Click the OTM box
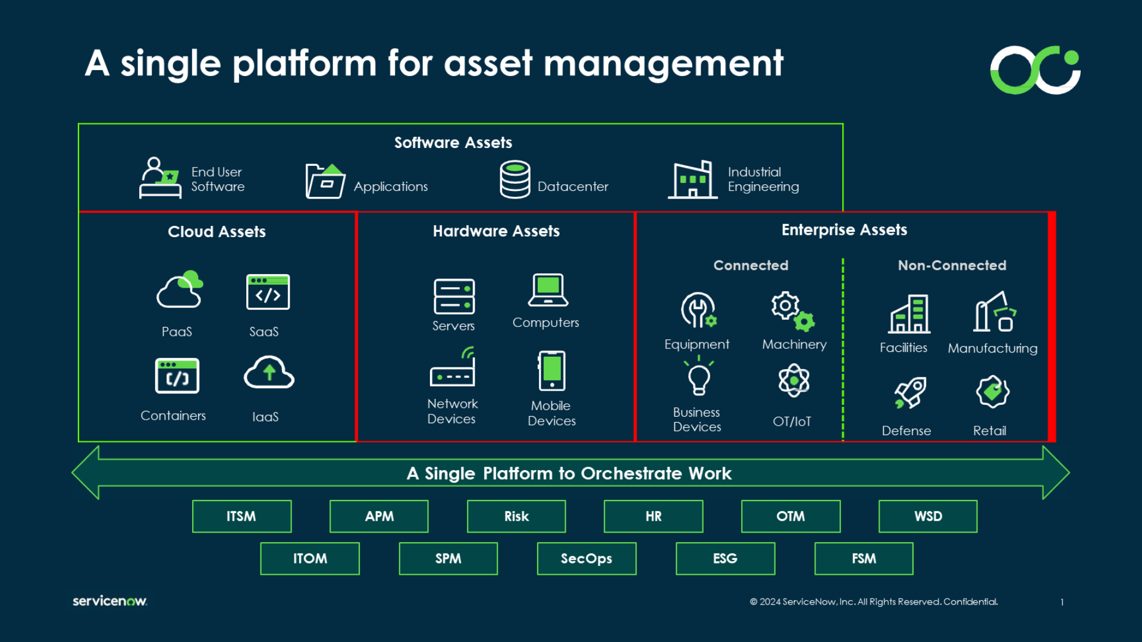Image resolution: width=1142 pixels, height=642 pixels. coord(791,516)
